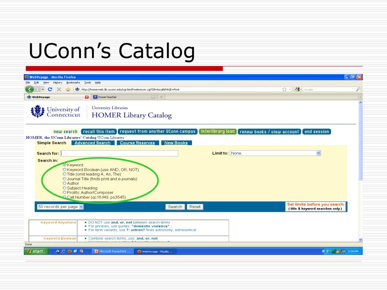Focus the Google search box

tap(329, 89)
